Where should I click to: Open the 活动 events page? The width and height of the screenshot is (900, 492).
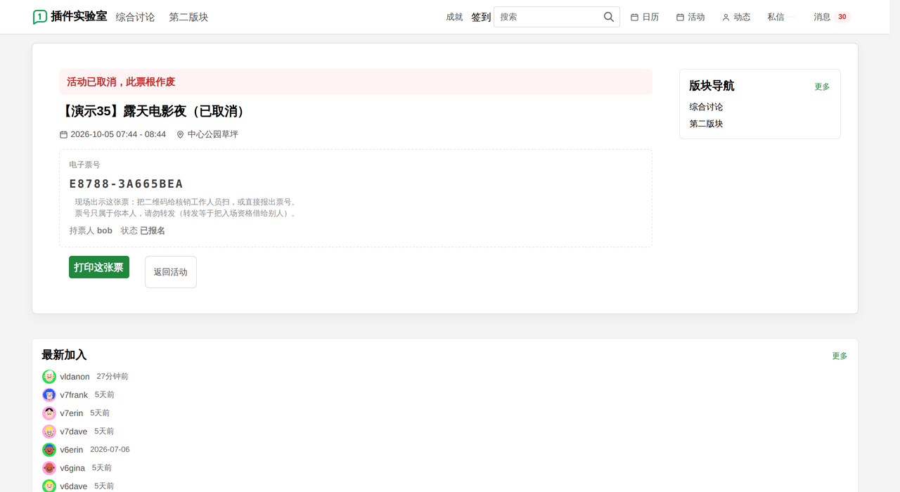coord(690,17)
